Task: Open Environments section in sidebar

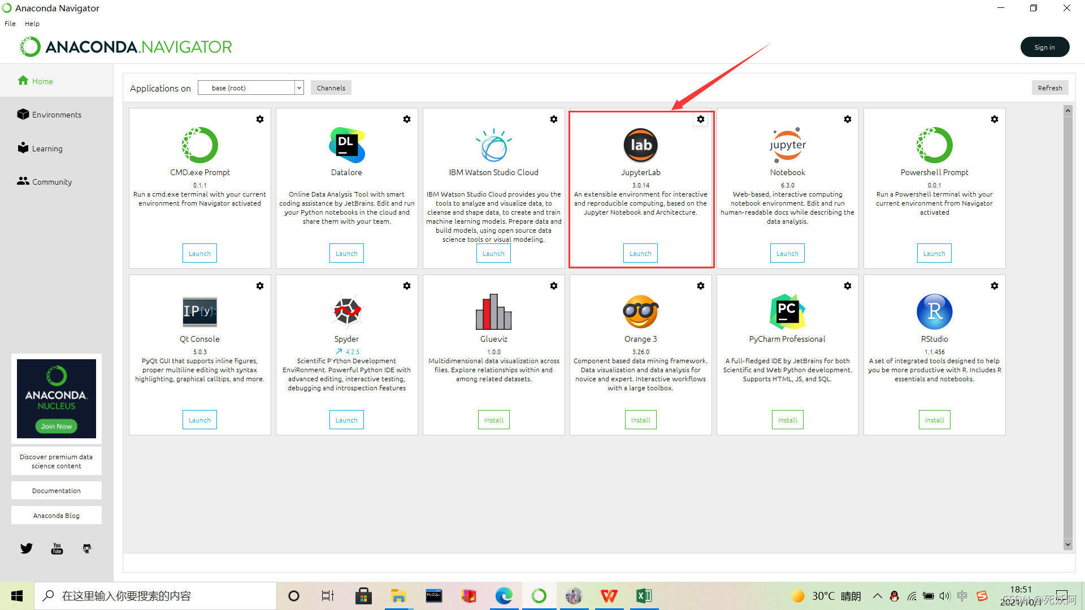Action: (x=57, y=115)
